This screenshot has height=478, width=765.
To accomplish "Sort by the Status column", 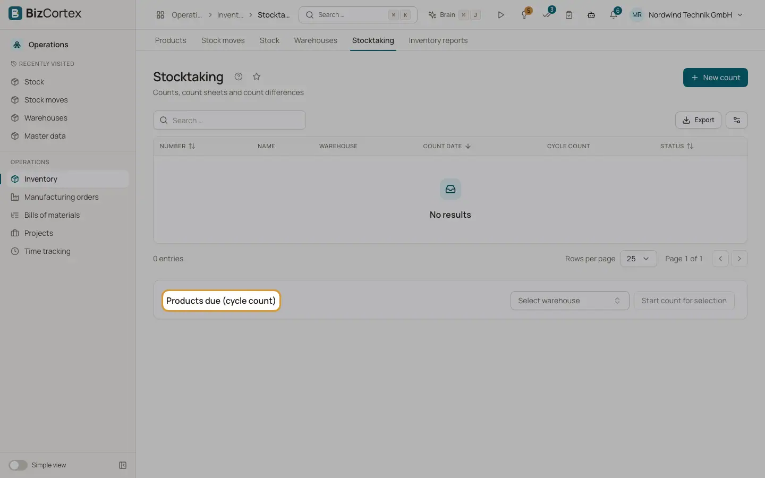I will click(677, 146).
